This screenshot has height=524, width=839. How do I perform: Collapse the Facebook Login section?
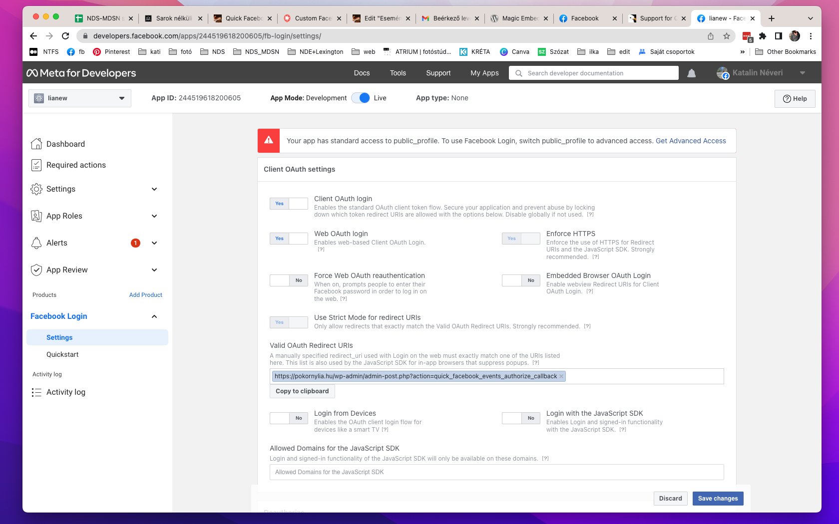pyautogui.click(x=154, y=316)
